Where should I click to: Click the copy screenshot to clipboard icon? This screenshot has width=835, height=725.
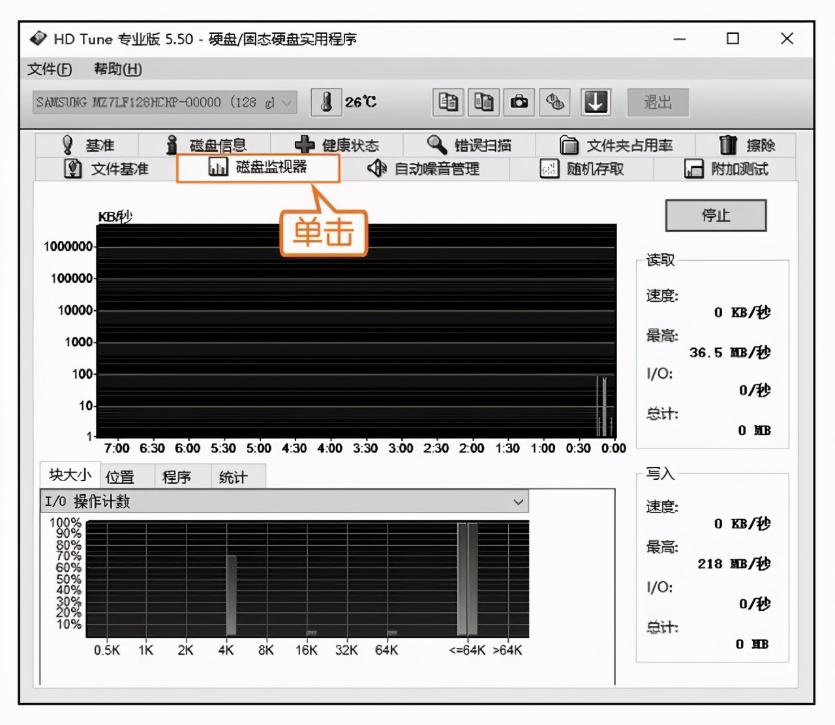coord(483,102)
